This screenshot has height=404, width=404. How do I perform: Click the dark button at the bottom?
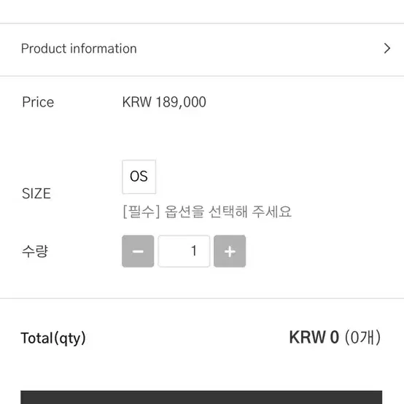[x=201, y=397]
